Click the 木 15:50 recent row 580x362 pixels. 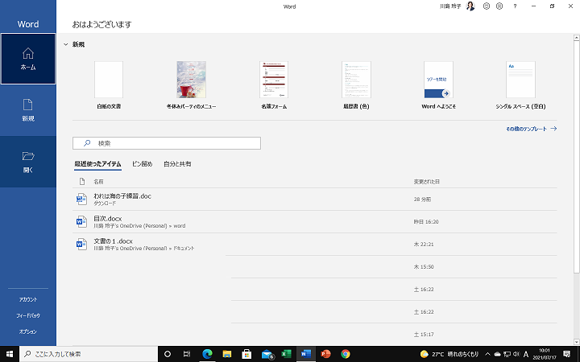392,267
